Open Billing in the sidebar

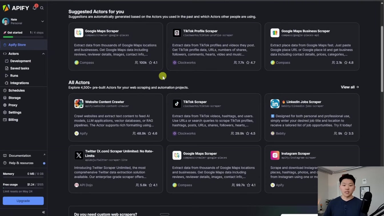tap(13, 120)
